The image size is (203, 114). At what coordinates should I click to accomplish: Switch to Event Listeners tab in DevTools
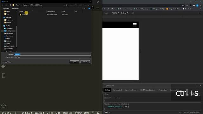click(131, 90)
